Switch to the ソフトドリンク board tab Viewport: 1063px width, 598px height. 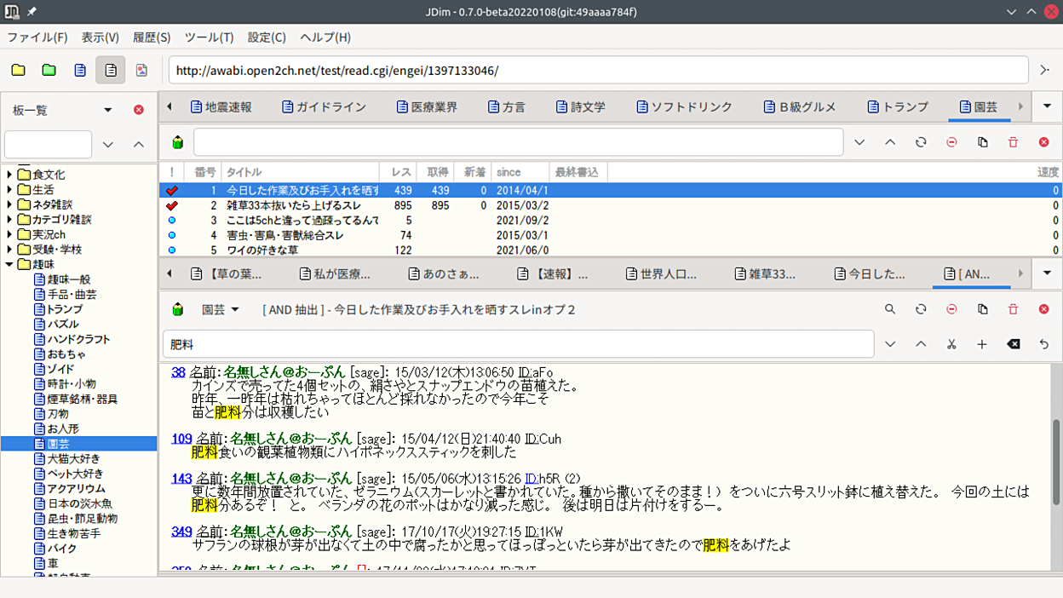[x=684, y=106]
